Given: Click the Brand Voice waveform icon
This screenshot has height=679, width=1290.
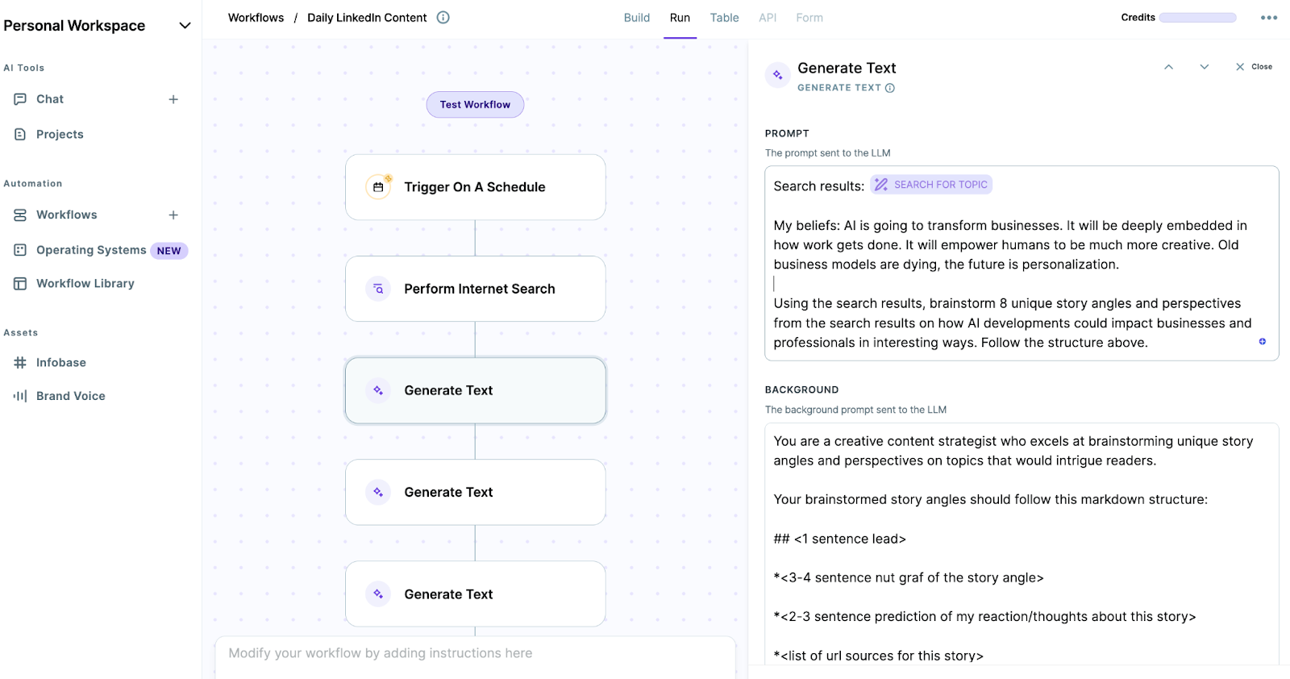Looking at the screenshot, I should [20, 396].
